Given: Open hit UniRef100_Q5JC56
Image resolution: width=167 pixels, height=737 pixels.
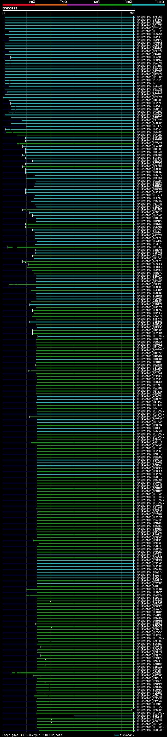Looking at the screenshot, I should click(150, 25).
